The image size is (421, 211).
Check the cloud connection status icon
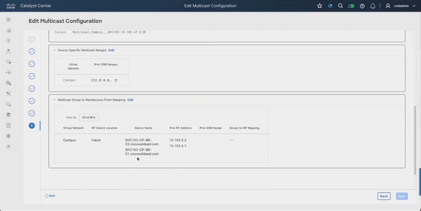351,6
